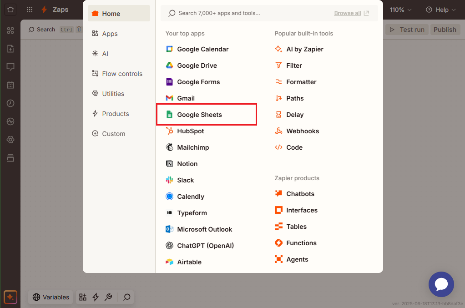Choose AI by Zapier tool
Screen dimensions: 465x308
click(299, 49)
